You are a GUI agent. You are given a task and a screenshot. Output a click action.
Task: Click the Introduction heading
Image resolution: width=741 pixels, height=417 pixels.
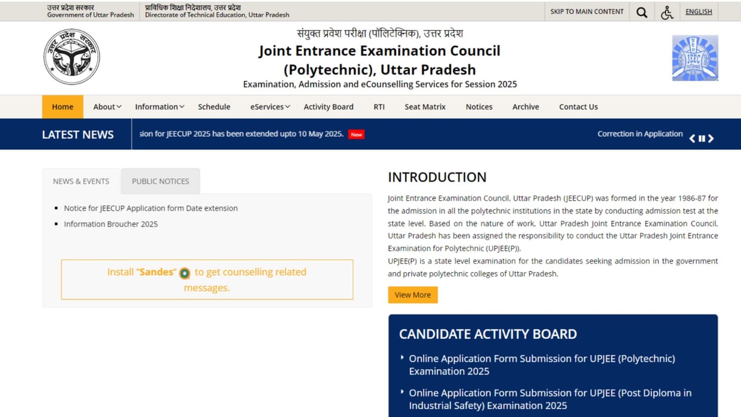(437, 177)
